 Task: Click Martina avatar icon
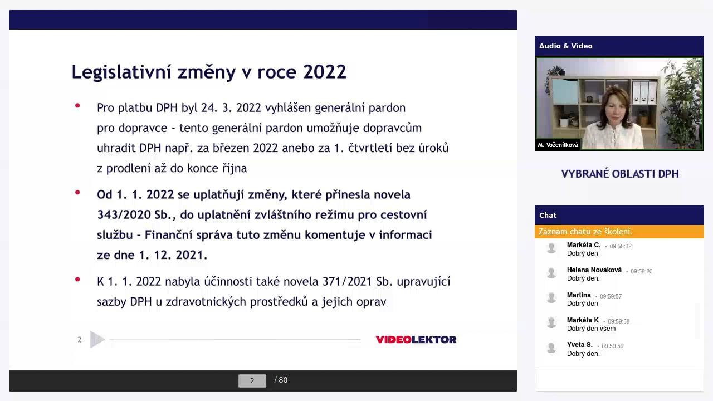pyautogui.click(x=551, y=299)
